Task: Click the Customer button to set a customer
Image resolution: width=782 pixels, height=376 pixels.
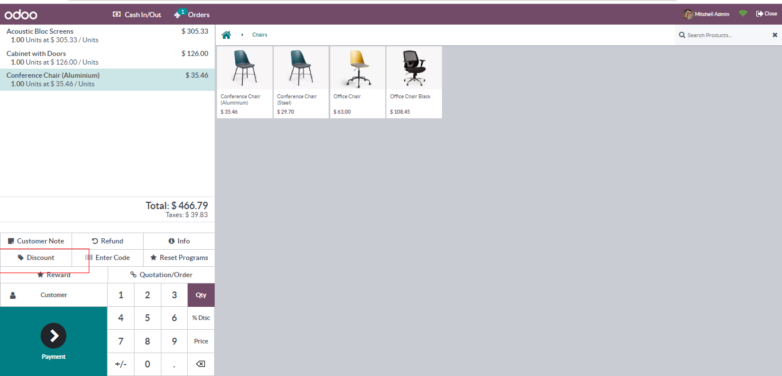Action: 54,295
